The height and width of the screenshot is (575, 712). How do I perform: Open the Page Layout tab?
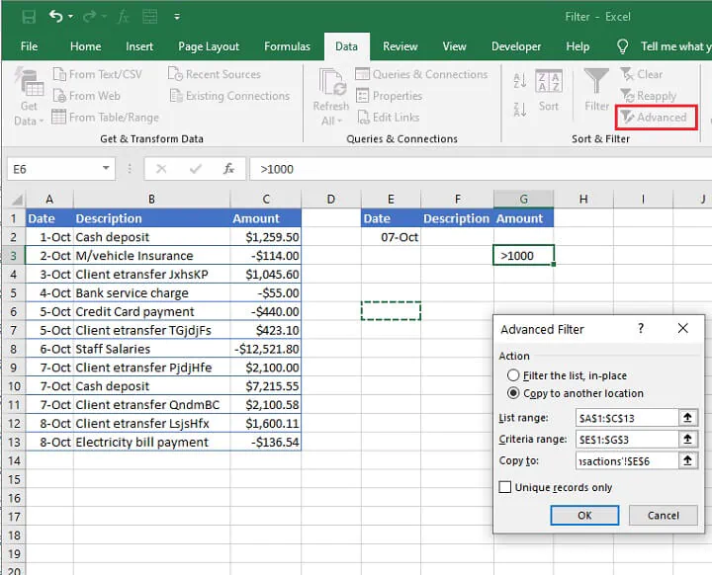click(209, 46)
